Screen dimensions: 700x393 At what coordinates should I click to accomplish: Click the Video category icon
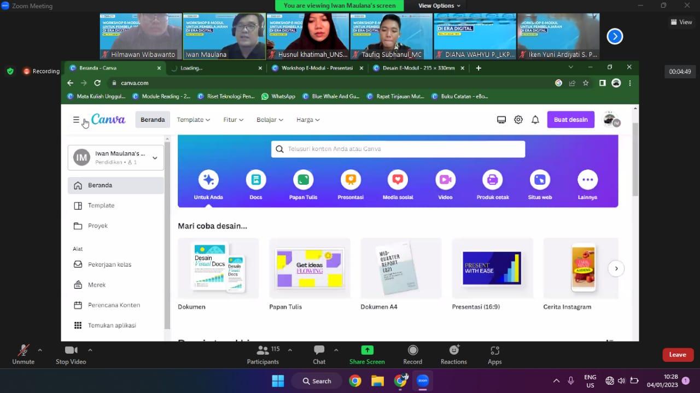point(445,180)
